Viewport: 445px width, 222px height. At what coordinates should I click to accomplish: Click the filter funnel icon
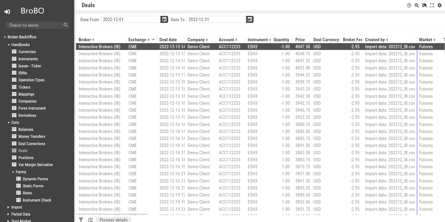pyautogui.click(x=81, y=220)
